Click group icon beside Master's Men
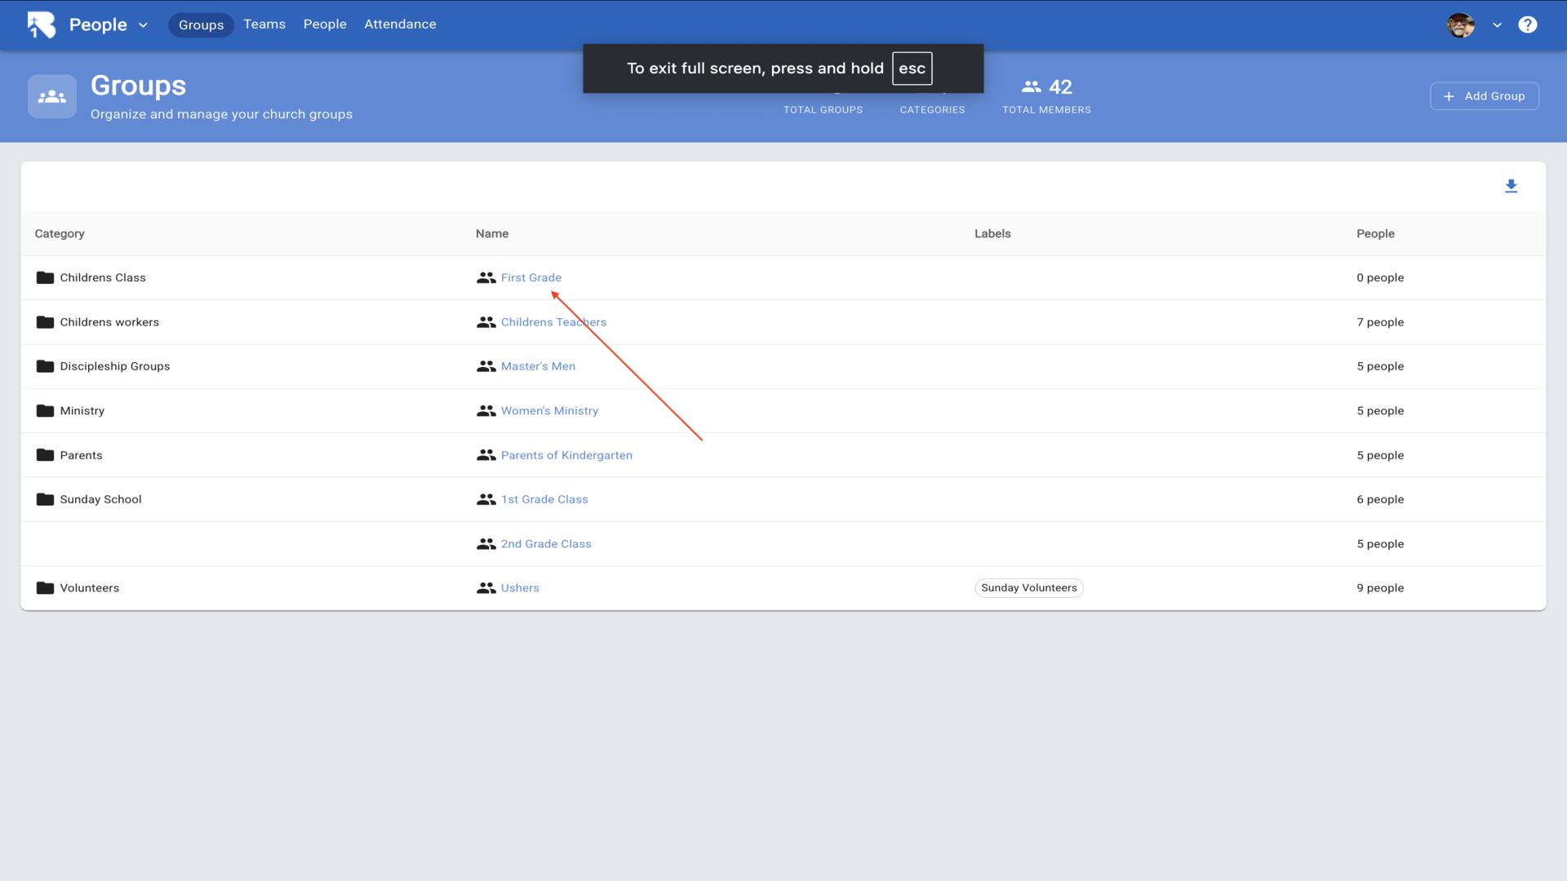 point(486,366)
